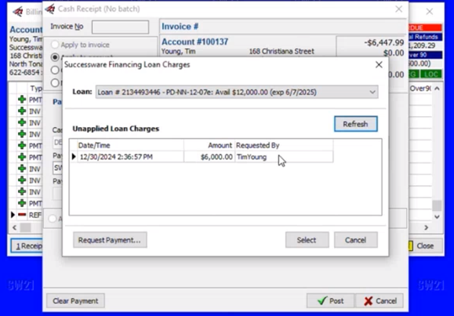This screenshot has height=316, width=454.
Task: Expand the last PMT row plus icon
Action: point(22,203)
